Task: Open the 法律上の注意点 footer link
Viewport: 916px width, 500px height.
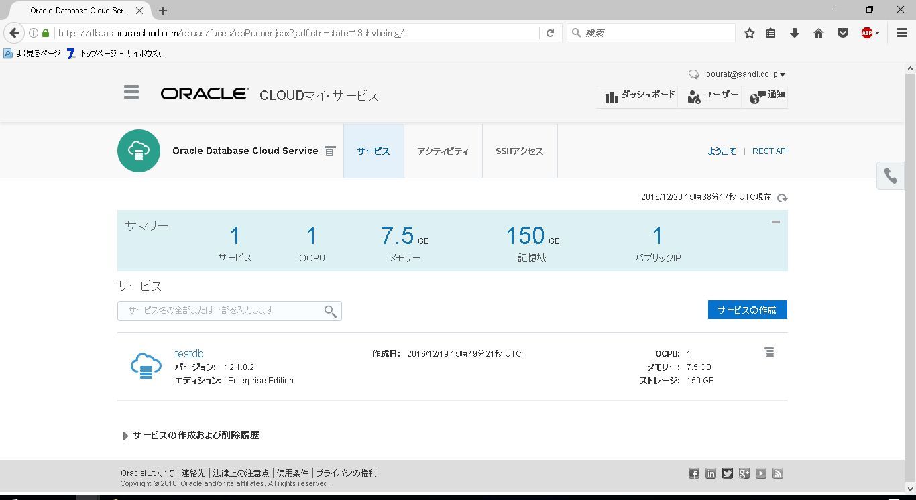Action: click(241, 473)
